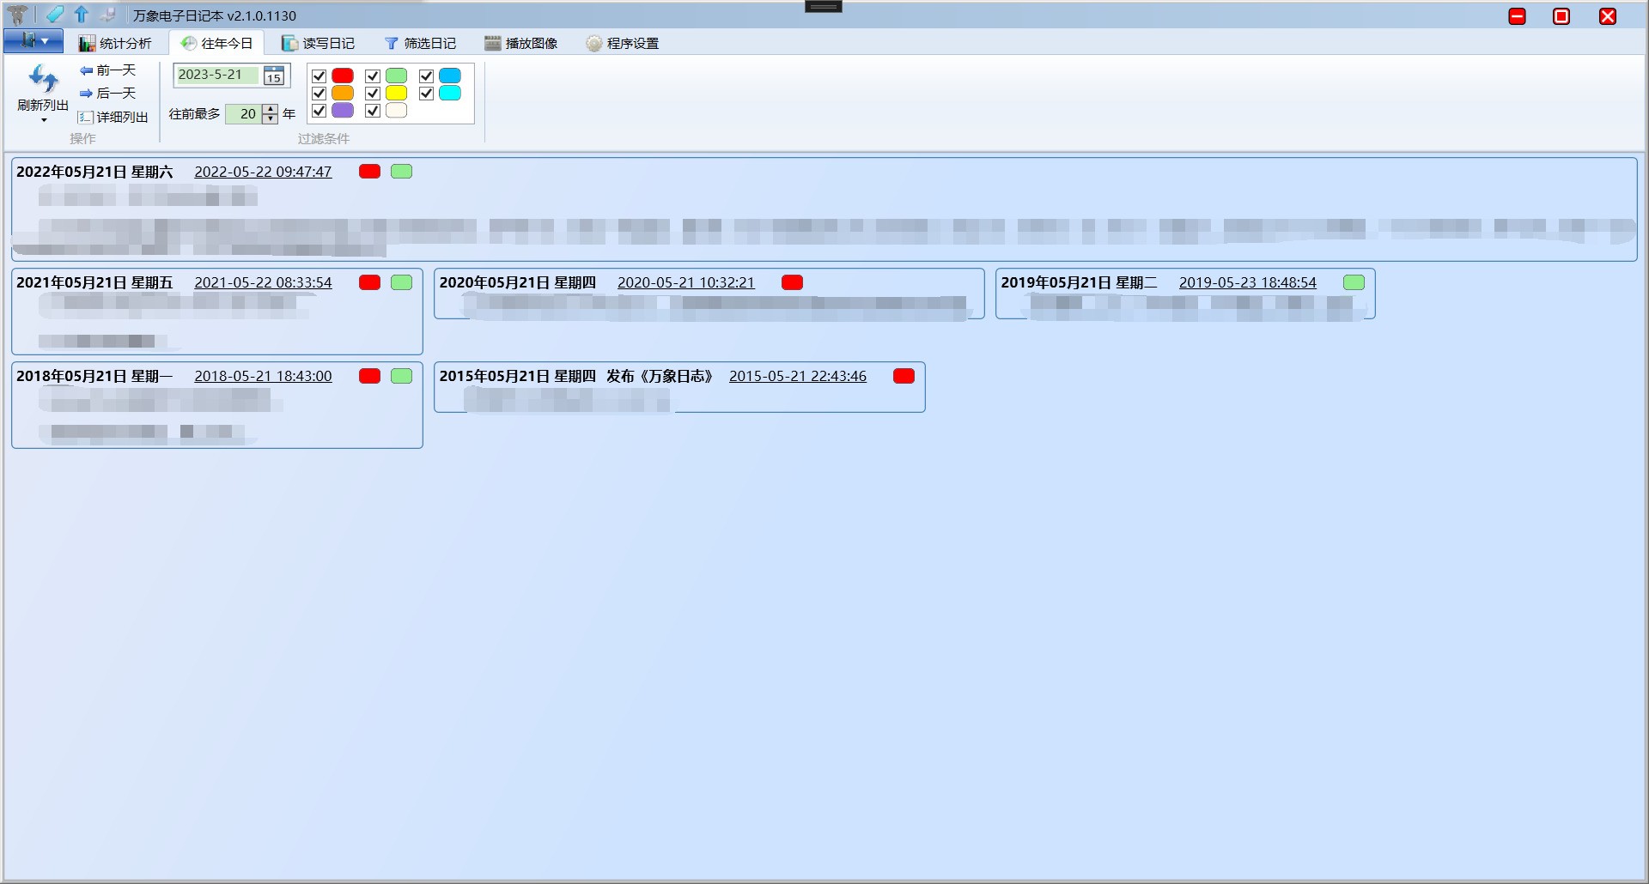Open the calendar date picker icon
The width and height of the screenshot is (1649, 884).
click(x=274, y=76)
